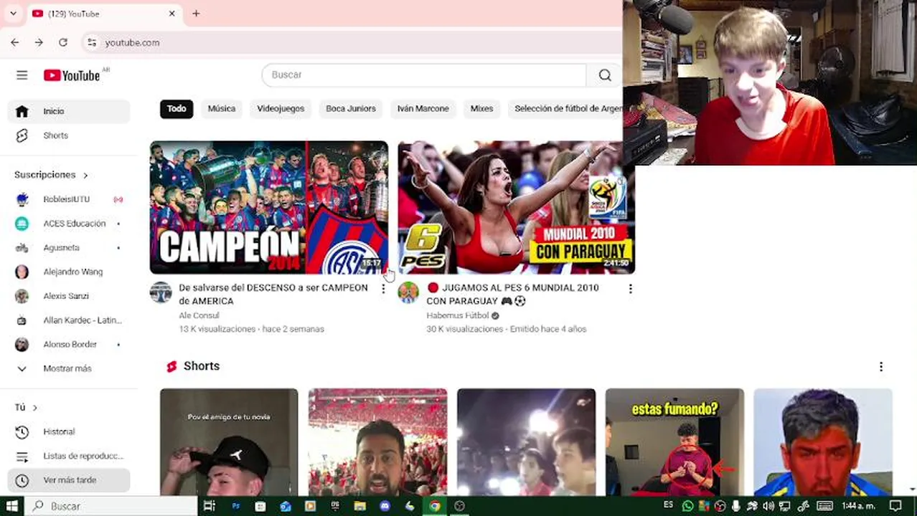Open OBS Studio from the taskbar

pos(460,506)
